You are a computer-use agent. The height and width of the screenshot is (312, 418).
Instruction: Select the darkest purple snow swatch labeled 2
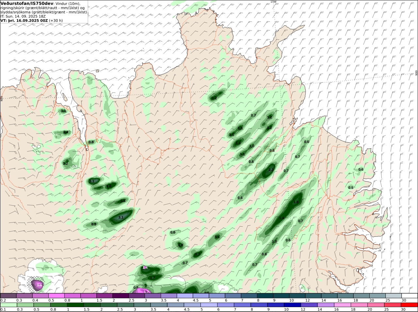[121, 295]
